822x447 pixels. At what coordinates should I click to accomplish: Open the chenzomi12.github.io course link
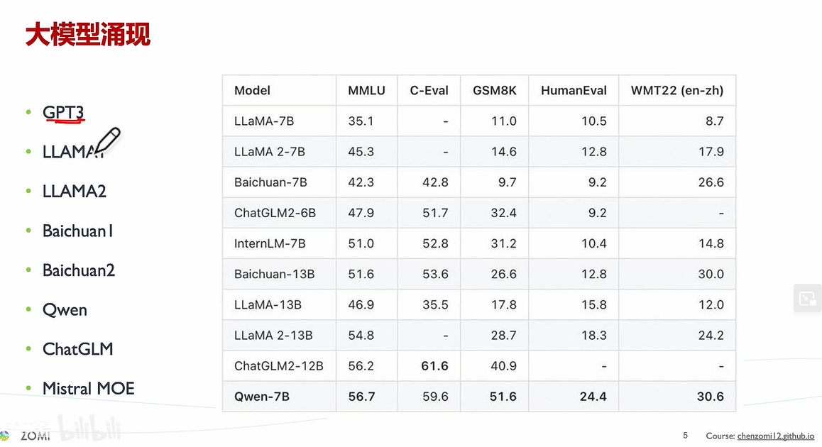(775, 436)
